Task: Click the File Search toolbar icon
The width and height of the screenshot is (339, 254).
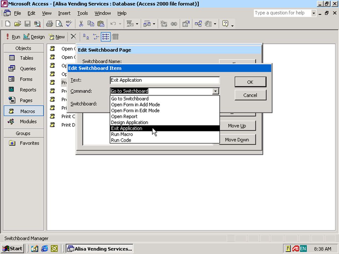Action: pyautogui.click(x=37, y=24)
